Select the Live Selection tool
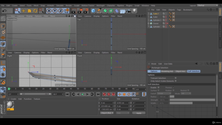 point(17,11)
